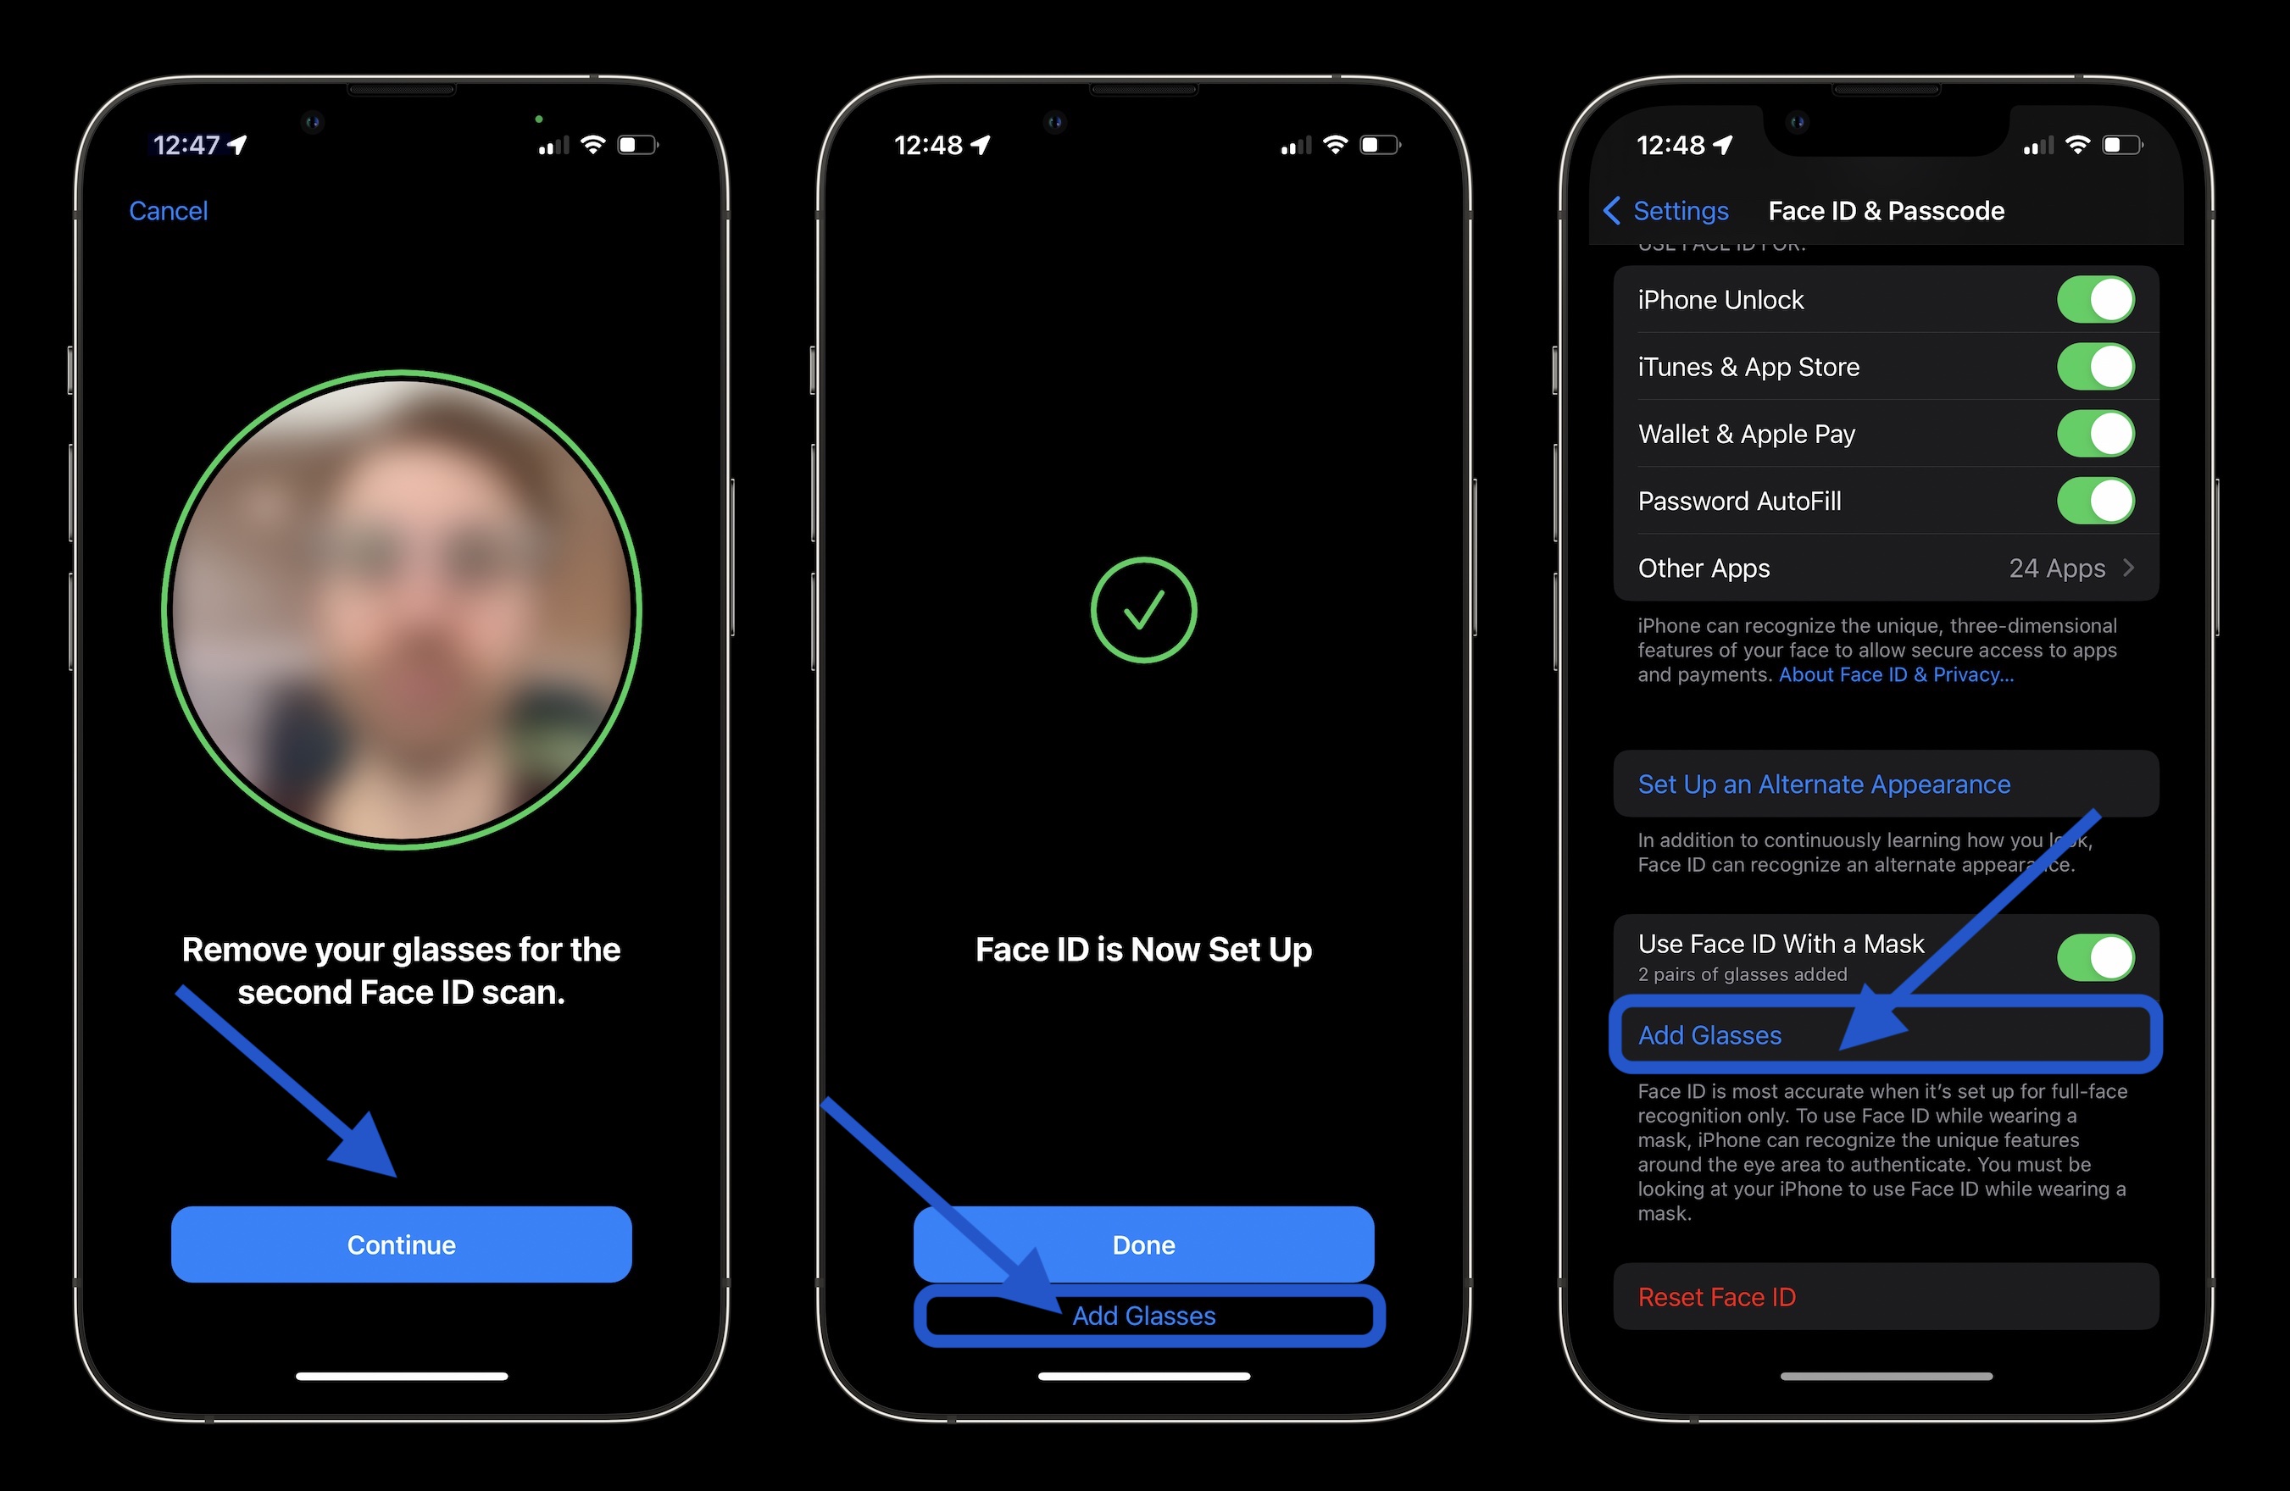Screen dimensions: 2290x1491
Task: Toggle iPhone Unlock Face ID switch
Action: 2092,300
